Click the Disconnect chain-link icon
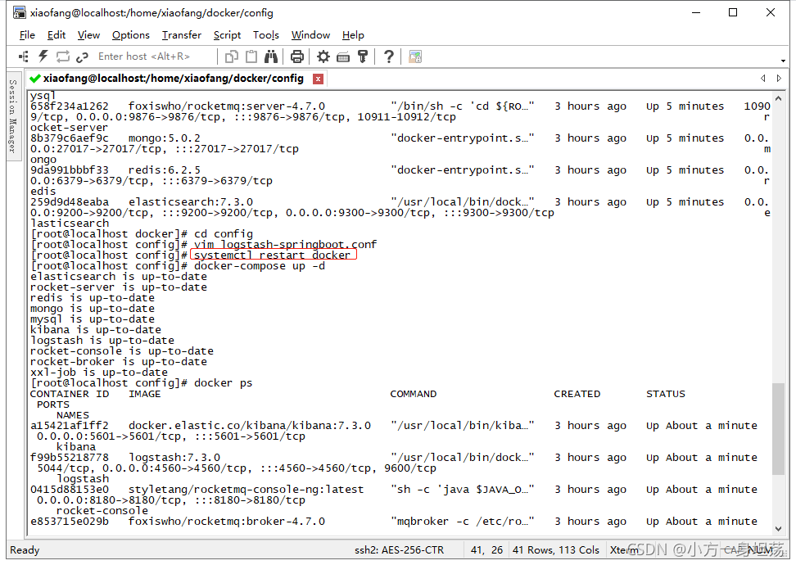The width and height of the screenshot is (796, 565). [x=82, y=56]
